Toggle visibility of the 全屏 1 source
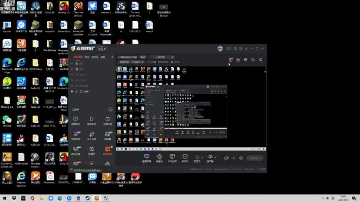This screenshot has width=360, height=202. click(x=72, y=92)
